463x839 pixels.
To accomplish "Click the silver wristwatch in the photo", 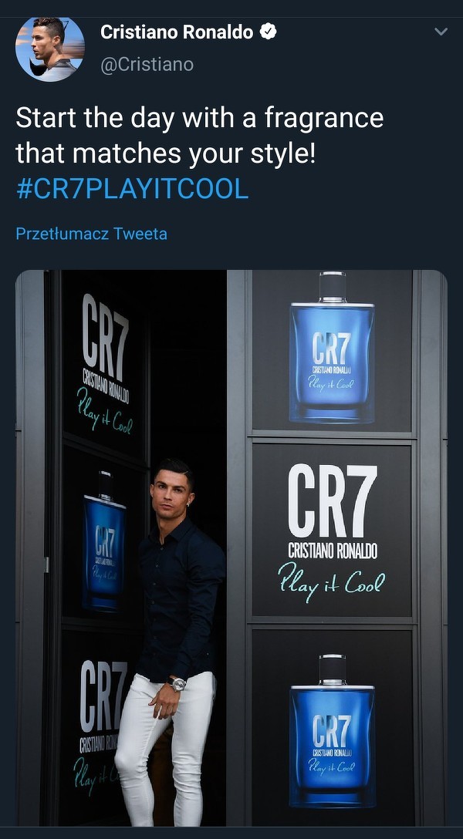I will [177, 683].
